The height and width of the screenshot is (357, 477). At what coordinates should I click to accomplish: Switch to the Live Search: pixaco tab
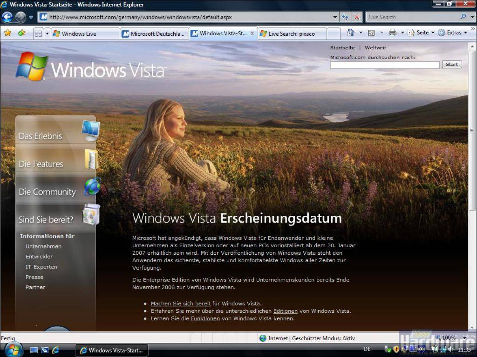(292, 33)
